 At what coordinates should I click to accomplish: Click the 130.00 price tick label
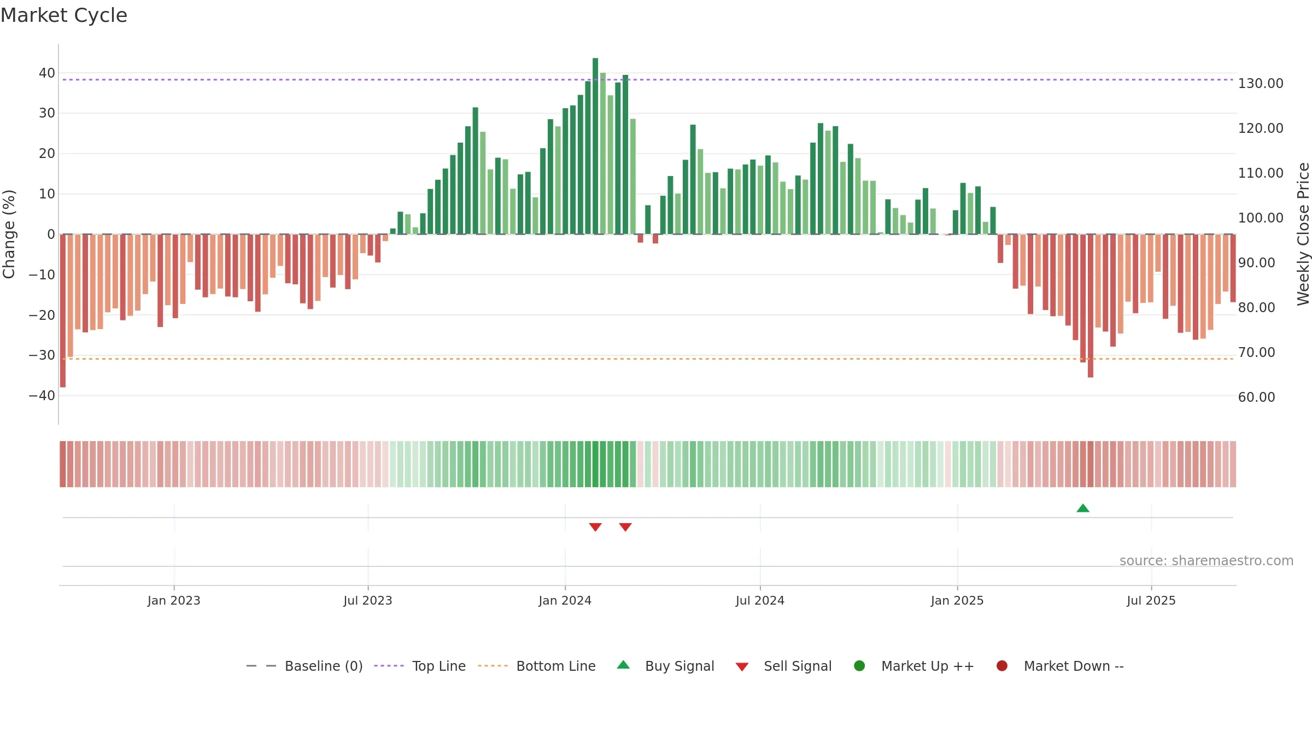[1261, 84]
